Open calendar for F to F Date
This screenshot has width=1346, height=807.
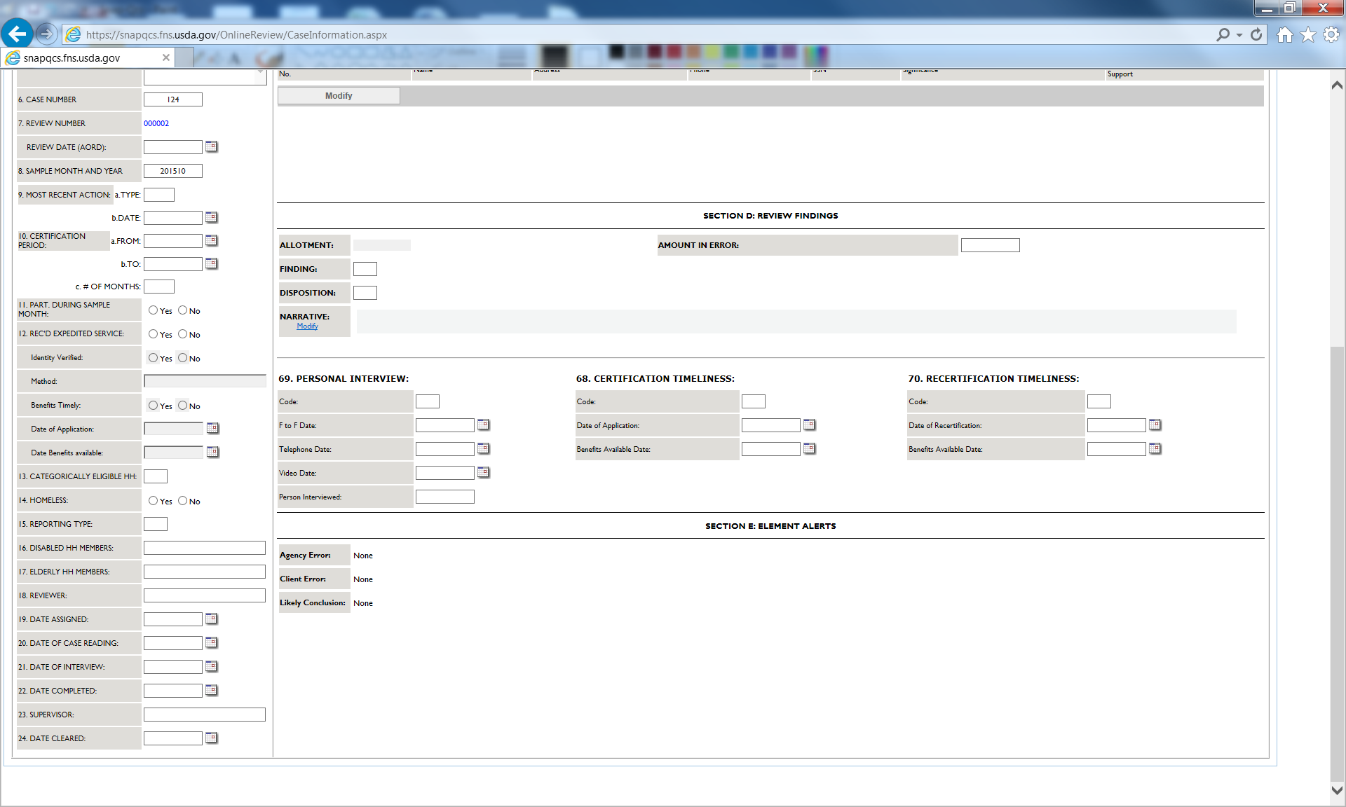483,425
